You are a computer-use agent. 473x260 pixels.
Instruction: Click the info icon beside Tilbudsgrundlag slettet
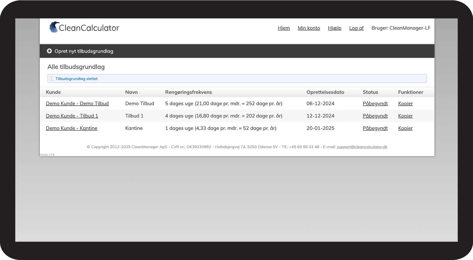[52, 78]
